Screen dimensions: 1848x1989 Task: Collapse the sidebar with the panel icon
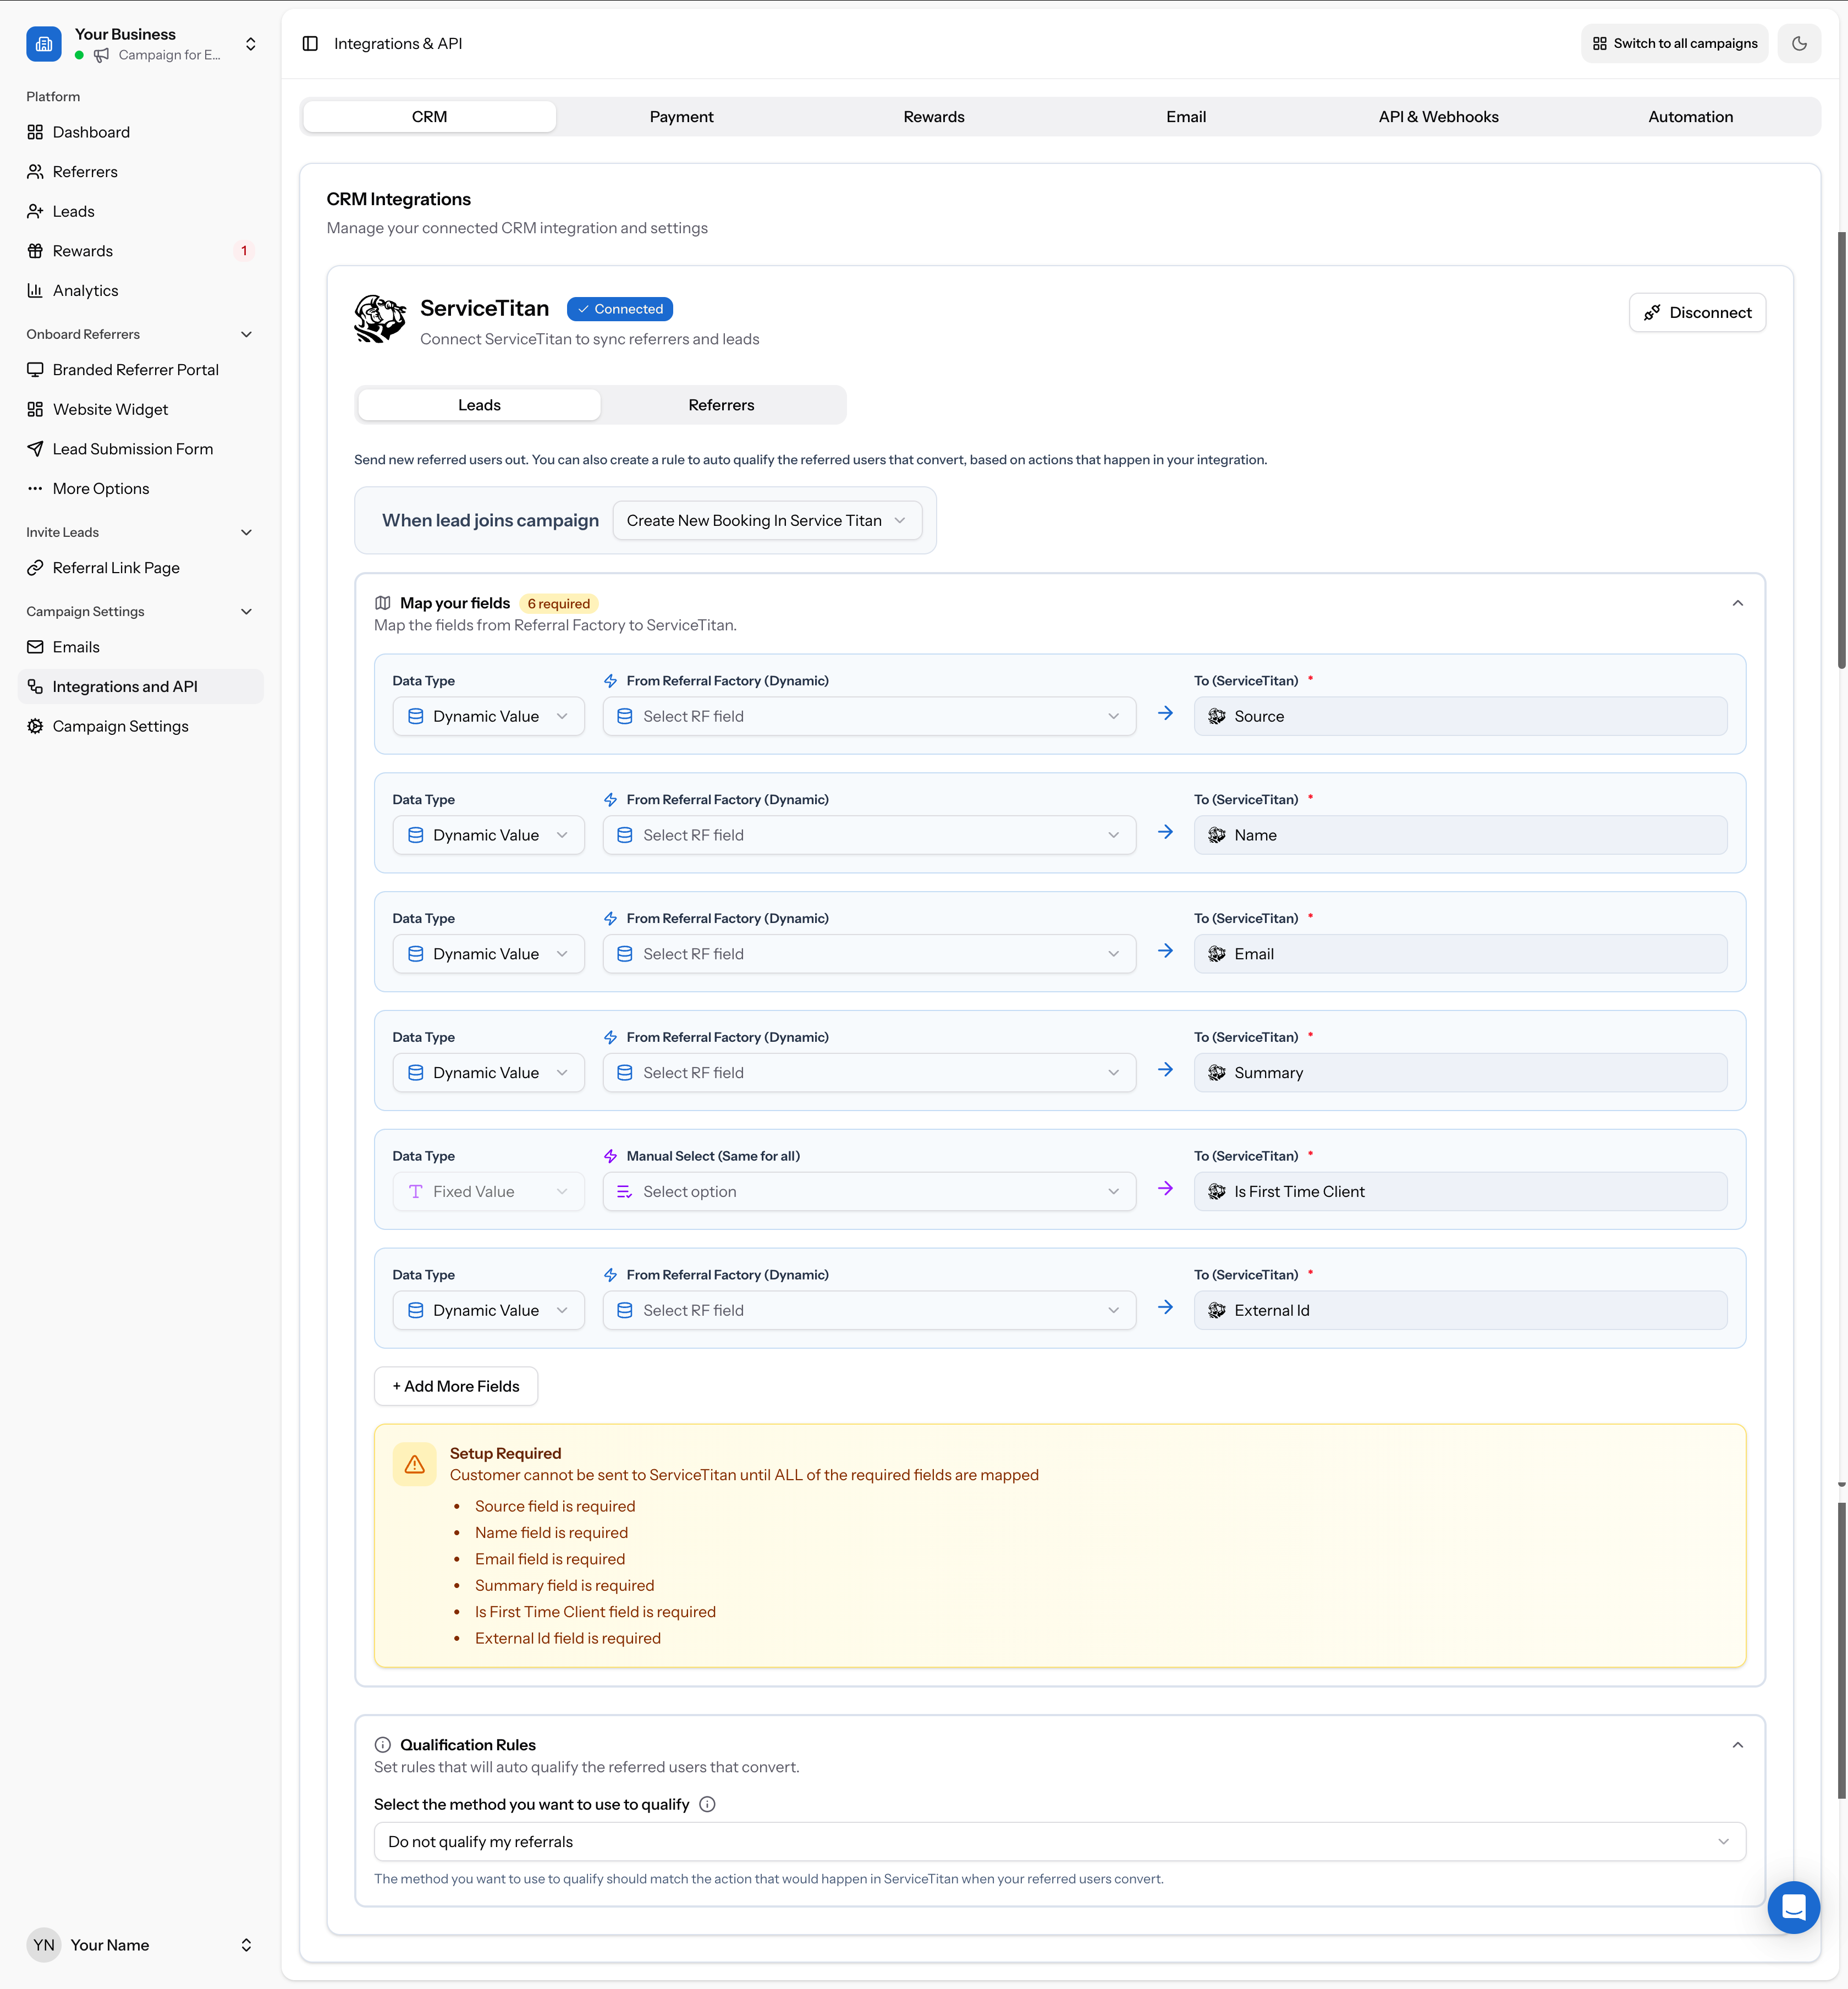pos(311,43)
